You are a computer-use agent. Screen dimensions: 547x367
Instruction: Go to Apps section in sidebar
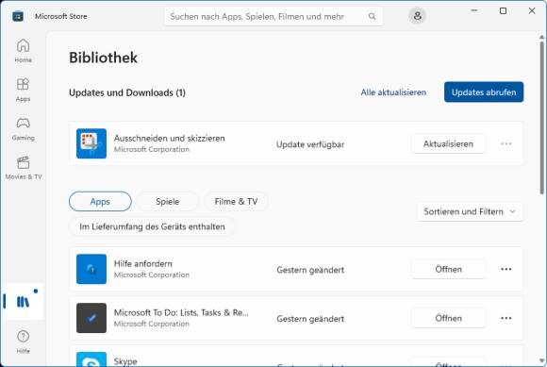coord(23,90)
